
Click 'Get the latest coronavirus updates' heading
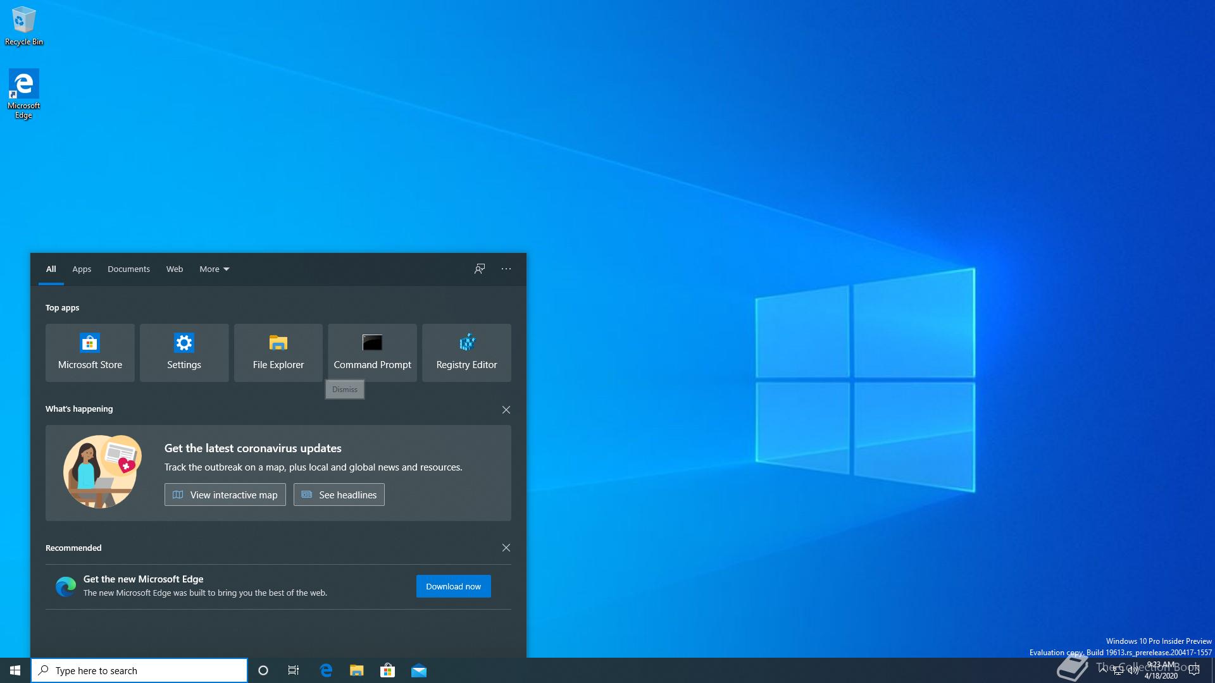[253, 448]
